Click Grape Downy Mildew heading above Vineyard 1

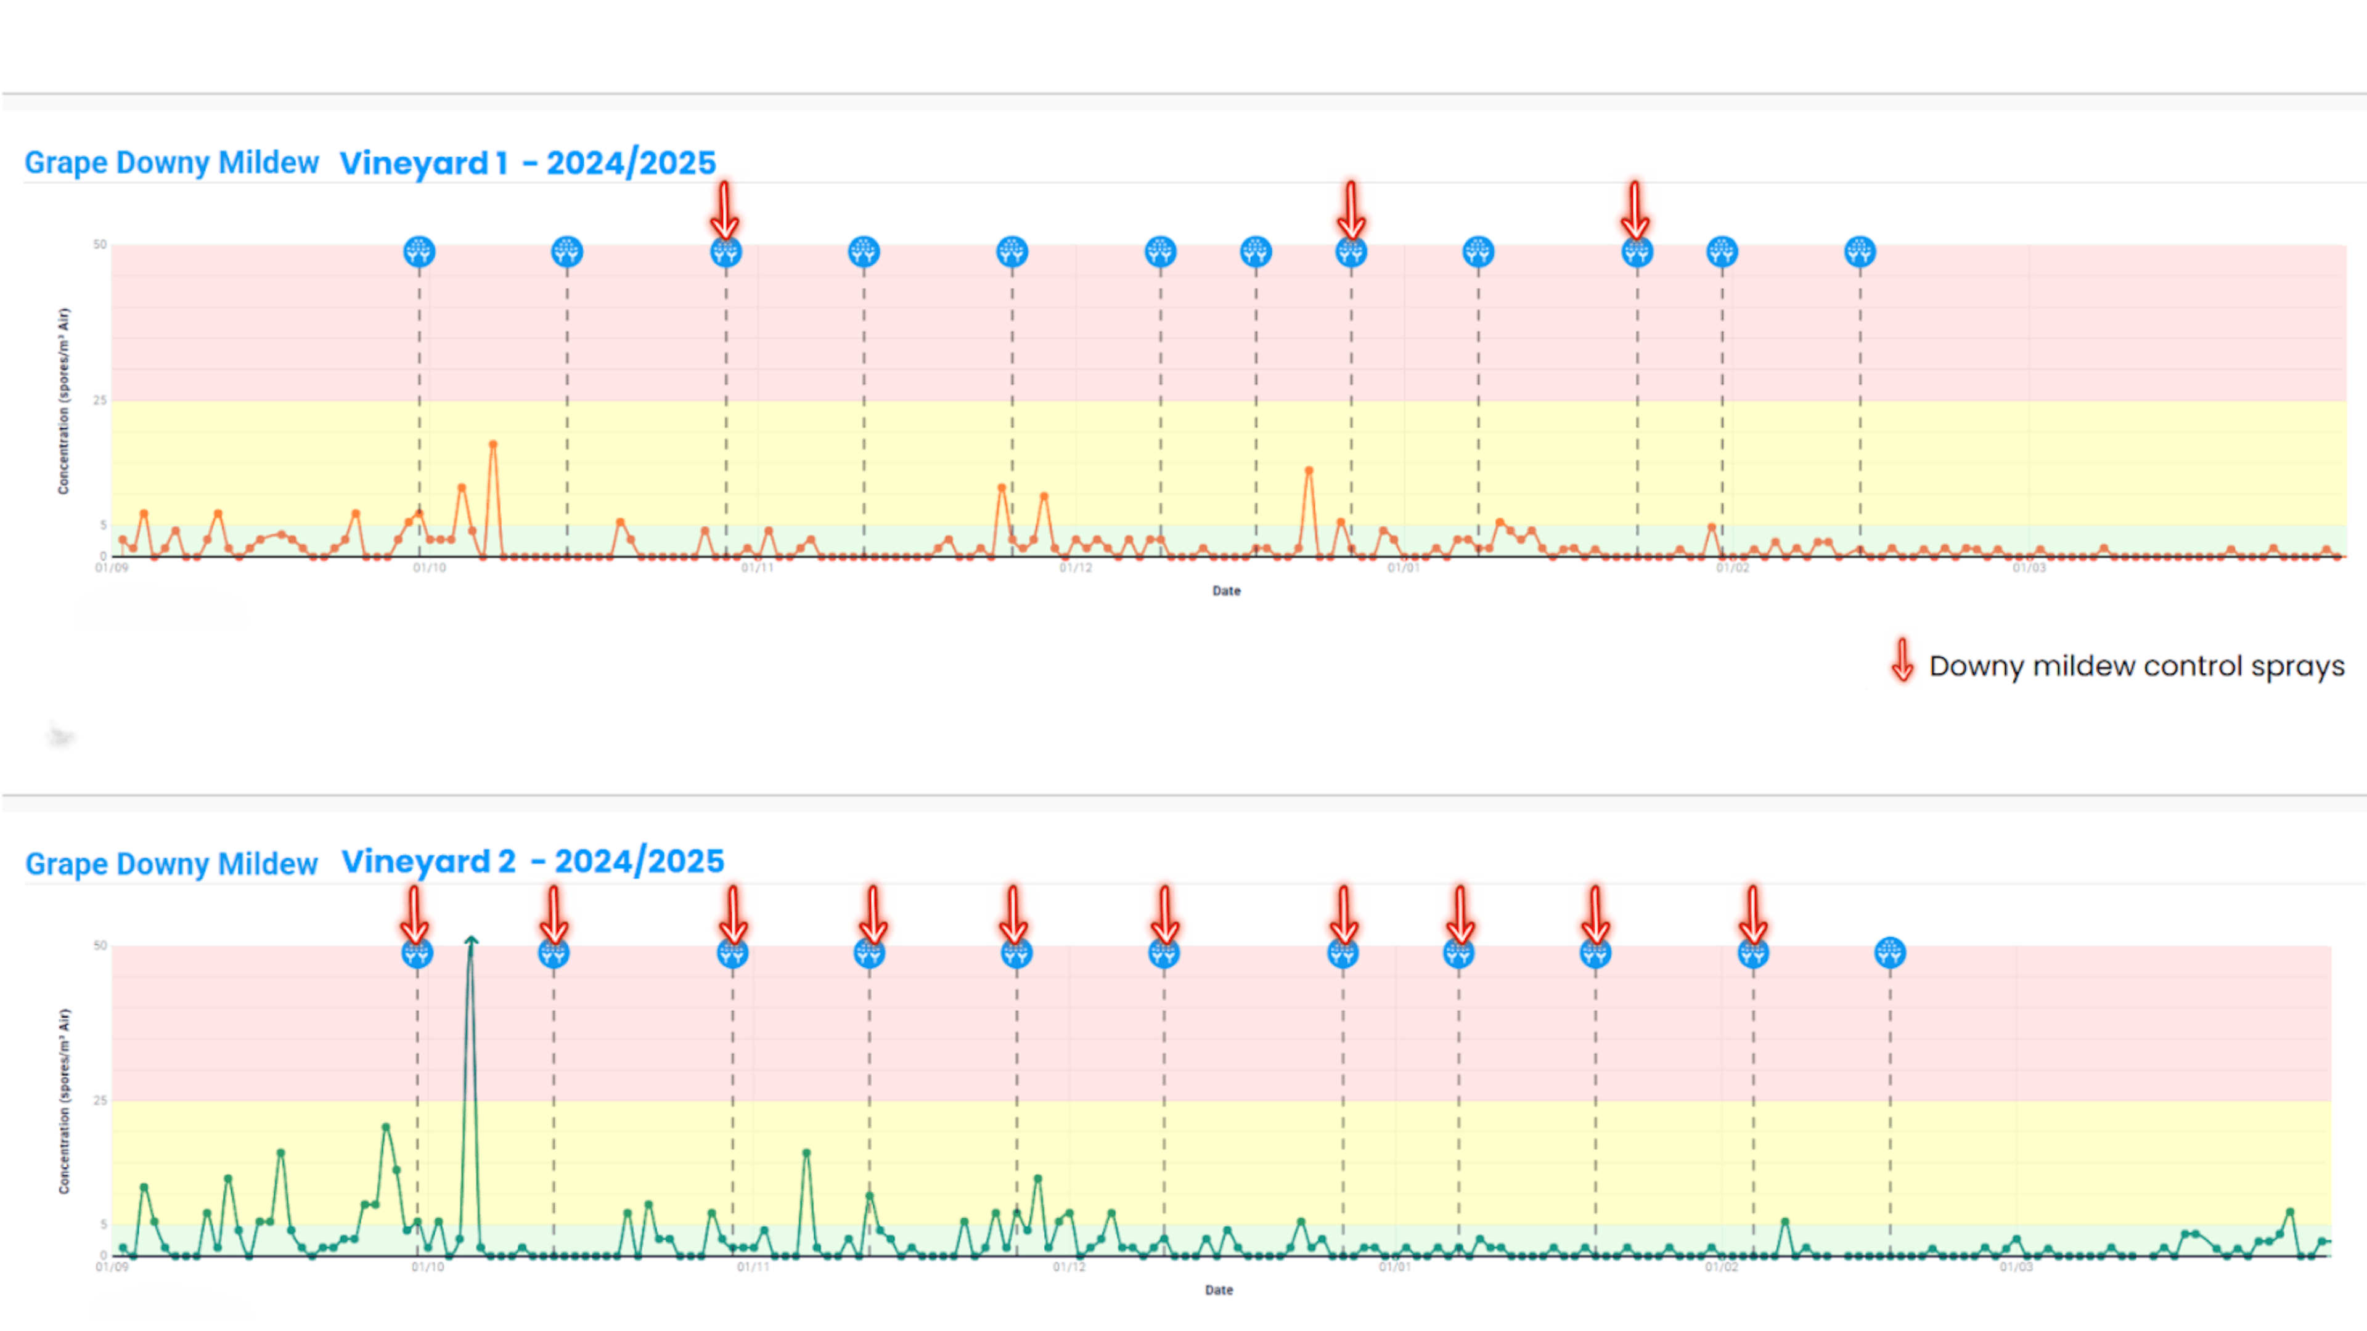pos(171,163)
